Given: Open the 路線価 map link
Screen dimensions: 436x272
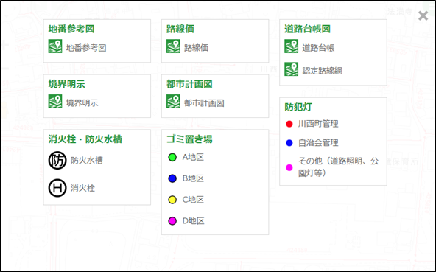Looking at the screenshot, I should 196,48.
